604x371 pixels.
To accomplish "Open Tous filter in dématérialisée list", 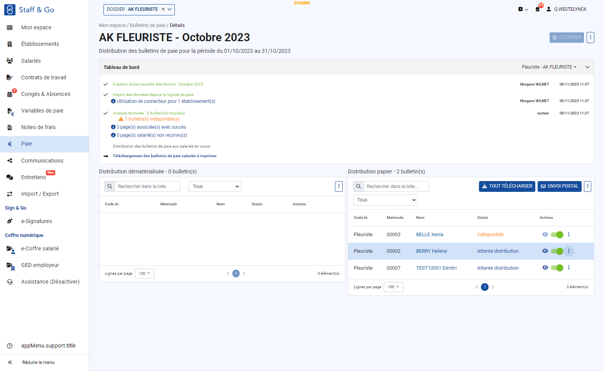I will click(x=215, y=186).
